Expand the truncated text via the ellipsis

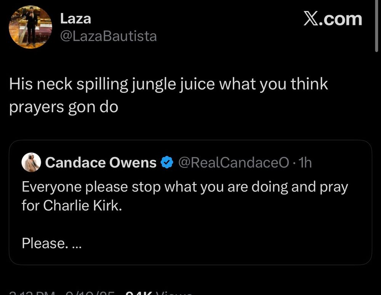click(x=76, y=244)
